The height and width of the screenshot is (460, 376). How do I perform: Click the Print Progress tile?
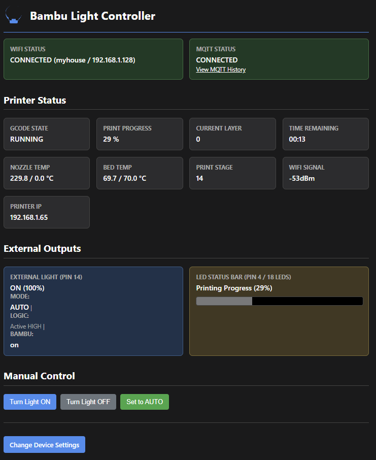[x=140, y=134]
